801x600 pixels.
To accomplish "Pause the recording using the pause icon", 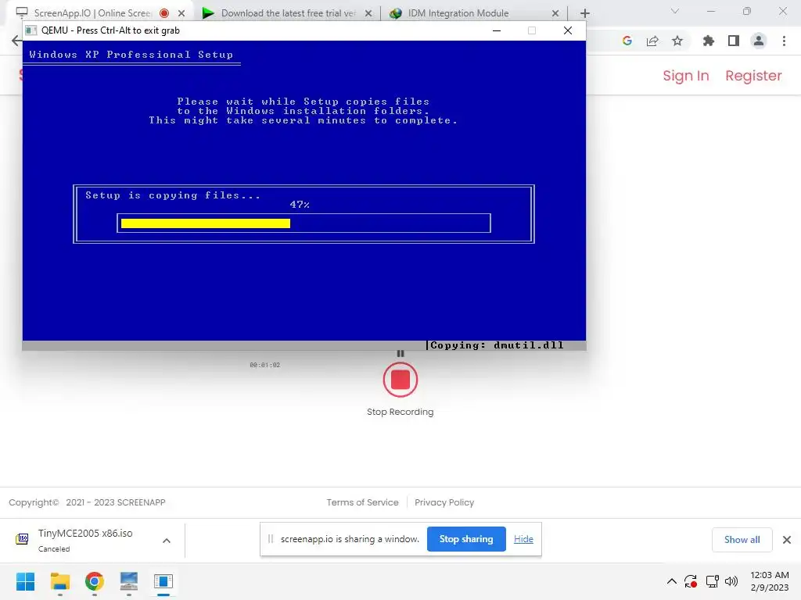I will 400,353.
